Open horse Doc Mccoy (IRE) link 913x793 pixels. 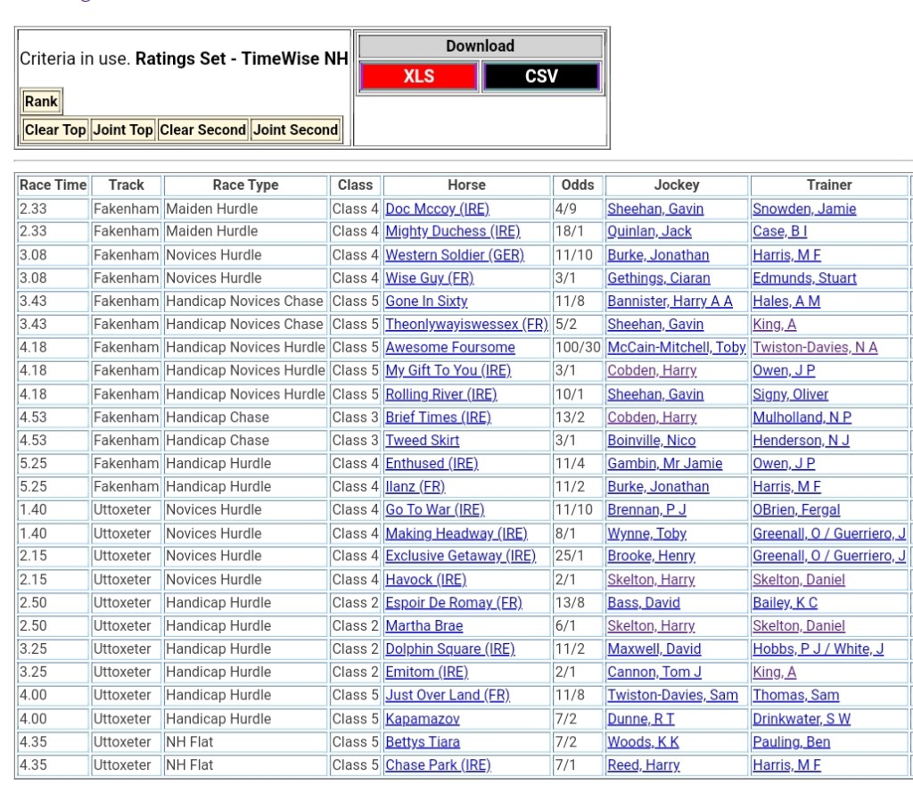pos(437,209)
